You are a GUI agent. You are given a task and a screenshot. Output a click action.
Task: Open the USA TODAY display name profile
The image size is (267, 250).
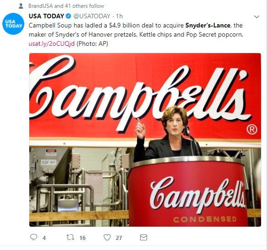pyautogui.click(x=46, y=16)
